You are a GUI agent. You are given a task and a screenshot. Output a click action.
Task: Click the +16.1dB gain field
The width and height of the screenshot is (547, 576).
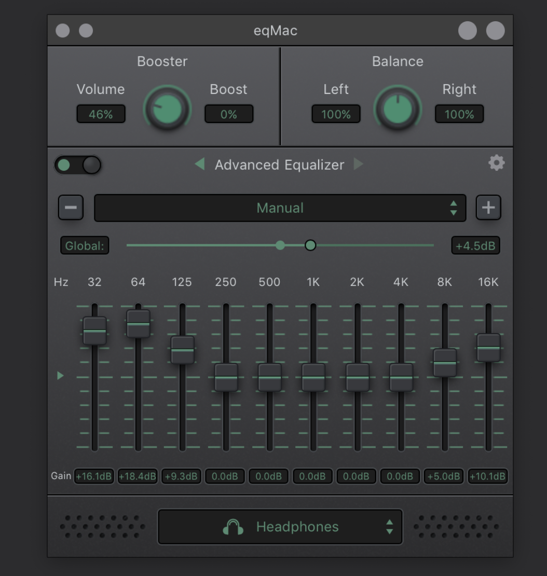(94, 476)
